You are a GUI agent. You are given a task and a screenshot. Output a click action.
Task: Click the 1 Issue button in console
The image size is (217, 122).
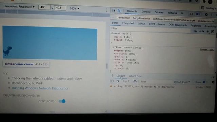pos(200,82)
